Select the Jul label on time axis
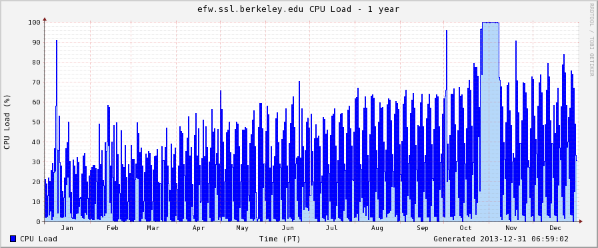This screenshot has width=598, height=248. tap(332, 228)
